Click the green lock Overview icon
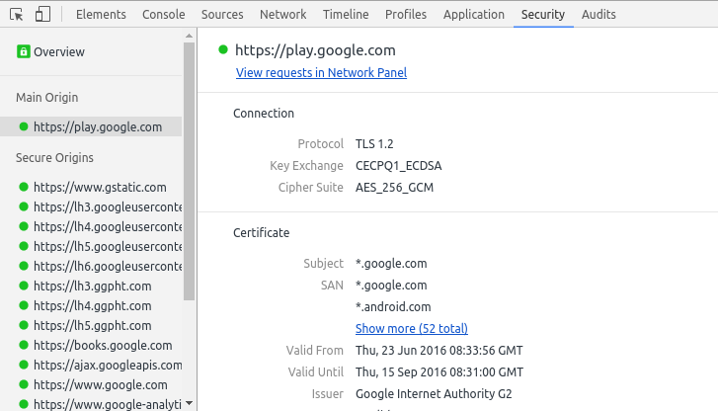Screen dimensions: 718x411 pyautogui.click(x=24, y=51)
